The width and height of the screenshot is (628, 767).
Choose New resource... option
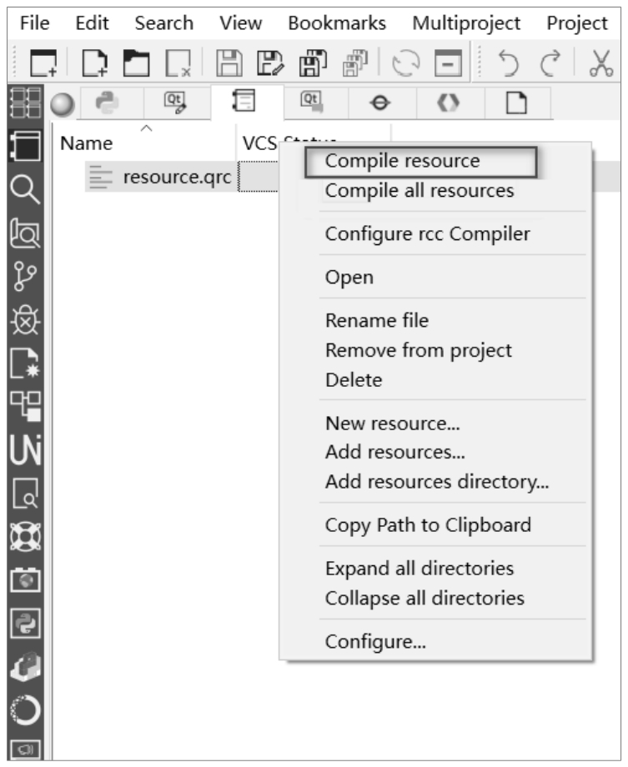coord(393,424)
